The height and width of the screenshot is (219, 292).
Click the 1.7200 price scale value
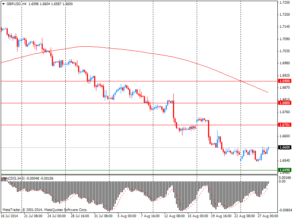(x=285, y=15)
